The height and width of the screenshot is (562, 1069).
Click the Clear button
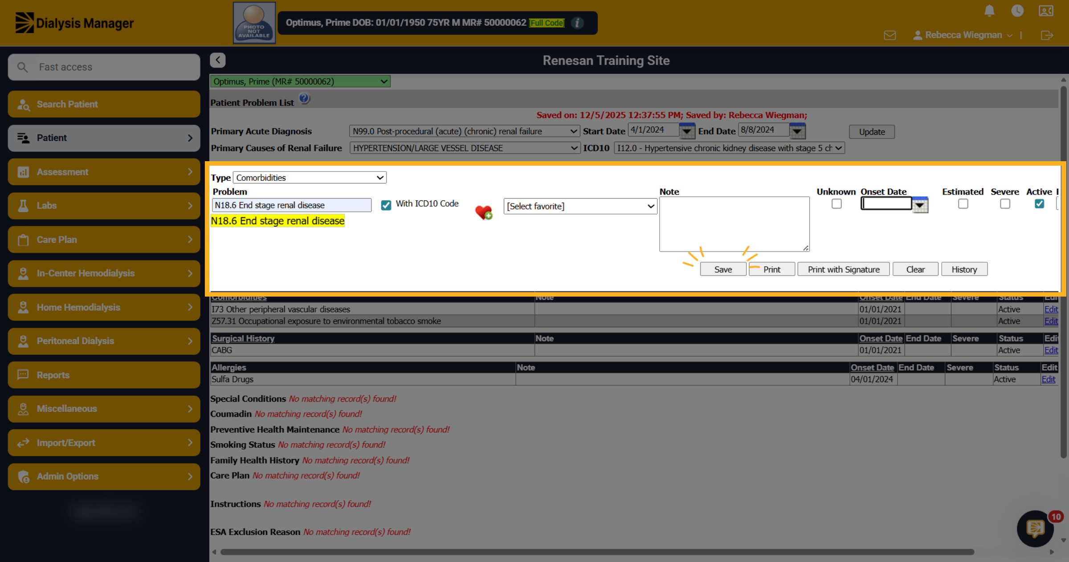point(915,269)
